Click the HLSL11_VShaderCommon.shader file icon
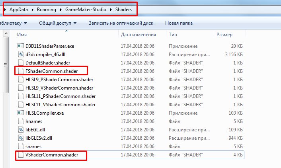Screen dimensions: 281x168 [21, 104]
